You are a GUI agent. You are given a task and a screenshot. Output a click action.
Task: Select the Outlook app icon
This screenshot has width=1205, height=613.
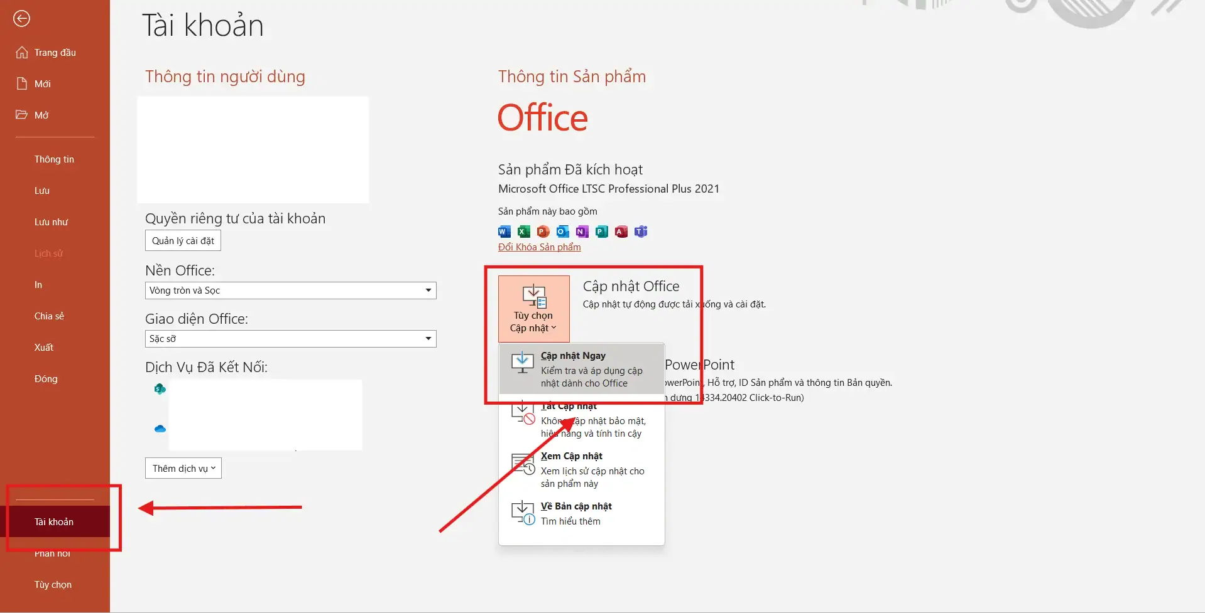[564, 232]
